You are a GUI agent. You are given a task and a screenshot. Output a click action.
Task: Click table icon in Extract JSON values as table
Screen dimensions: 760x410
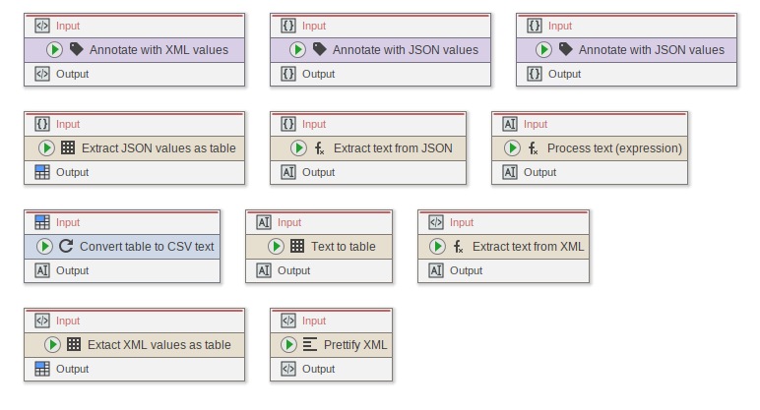[68, 147]
